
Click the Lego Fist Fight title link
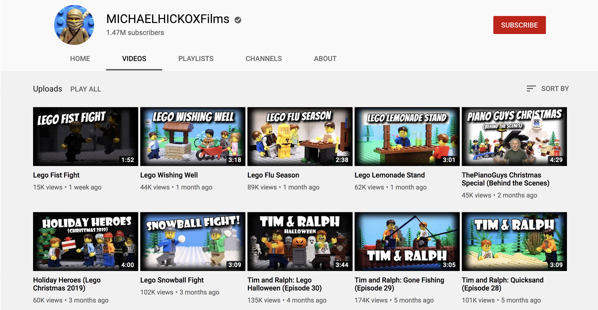tap(56, 175)
